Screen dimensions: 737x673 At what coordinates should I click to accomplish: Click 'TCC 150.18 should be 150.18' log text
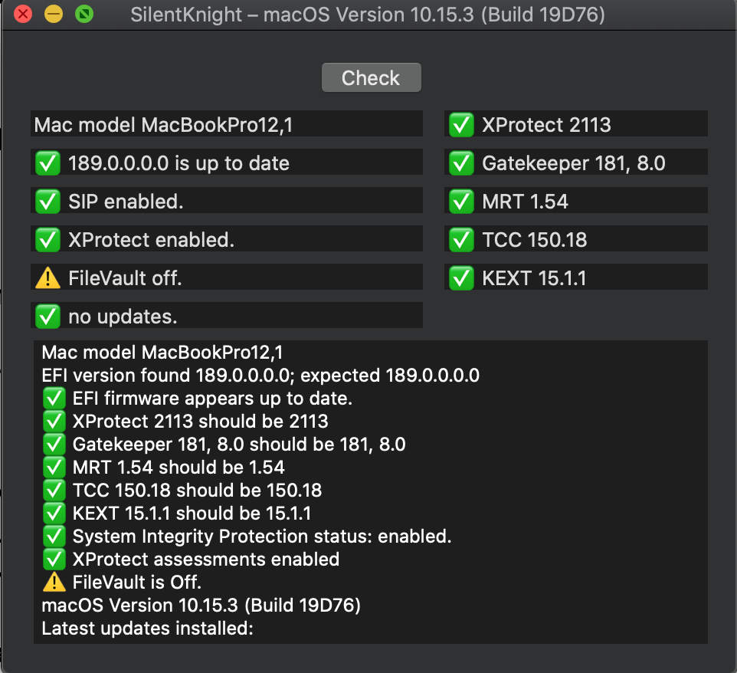point(197,491)
